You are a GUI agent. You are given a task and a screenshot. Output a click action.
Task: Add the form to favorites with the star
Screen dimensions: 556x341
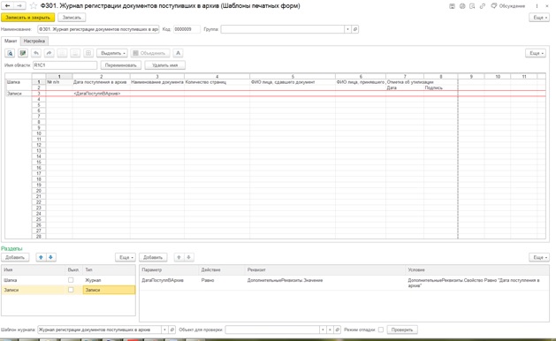pos(34,5)
